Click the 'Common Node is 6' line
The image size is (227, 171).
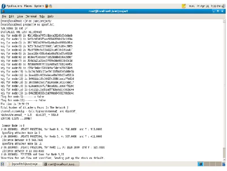[13, 126]
